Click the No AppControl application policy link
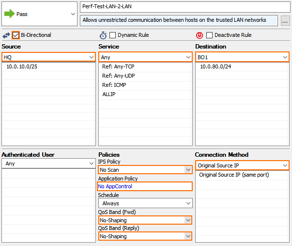The width and height of the screenshot is (292, 246). [x=115, y=186]
